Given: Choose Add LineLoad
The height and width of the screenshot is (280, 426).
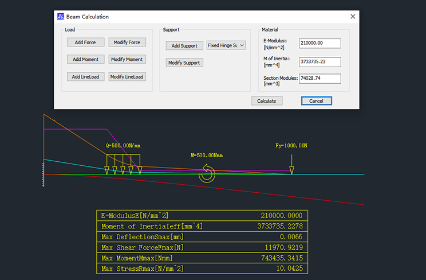Looking at the screenshot, I should pyautogui.click(x=85, y=76).
